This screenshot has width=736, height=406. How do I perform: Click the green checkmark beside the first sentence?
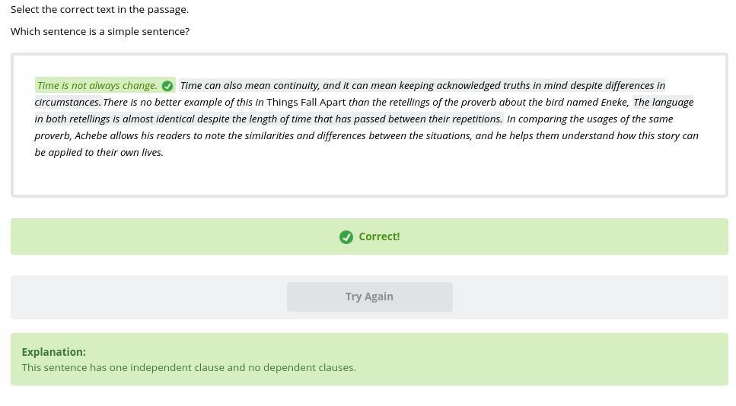coord(167,86)
